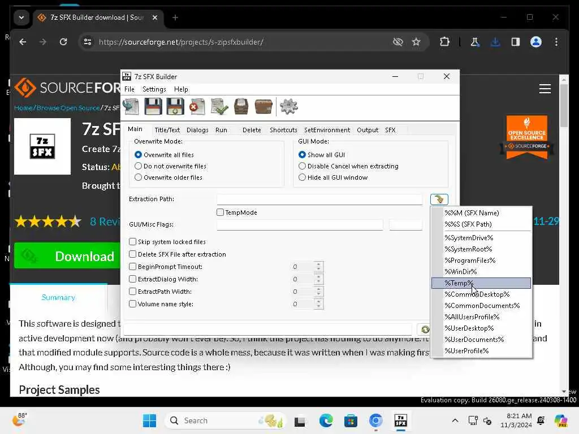Enable the TempMode checkbox
Image resolution: width=579 pixels, height=434 pixels.
(220, 212)
